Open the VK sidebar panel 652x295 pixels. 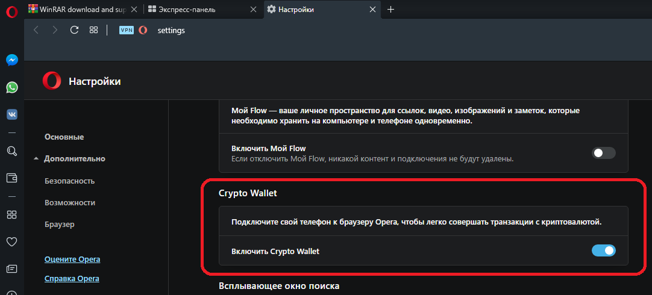point(11,114)
